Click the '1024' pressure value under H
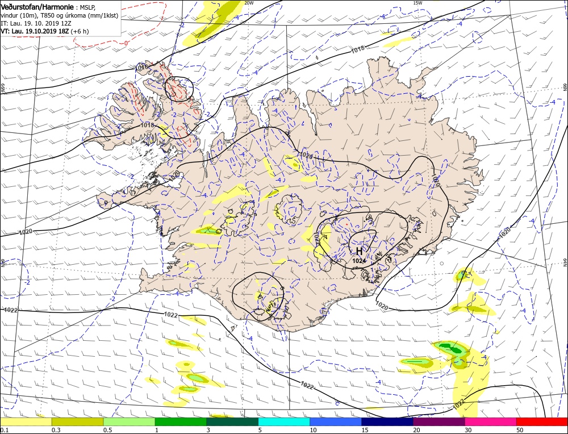The height and width of the screenshot is (434, 568). (358, 261)
